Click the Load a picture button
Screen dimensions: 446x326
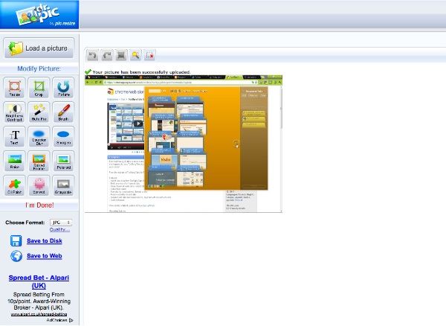coord(39,48)
